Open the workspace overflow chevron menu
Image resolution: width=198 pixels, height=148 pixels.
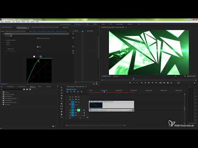139,24
